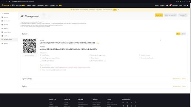
Task: Open the Markets menu item
Action: [x=29, y=5]
